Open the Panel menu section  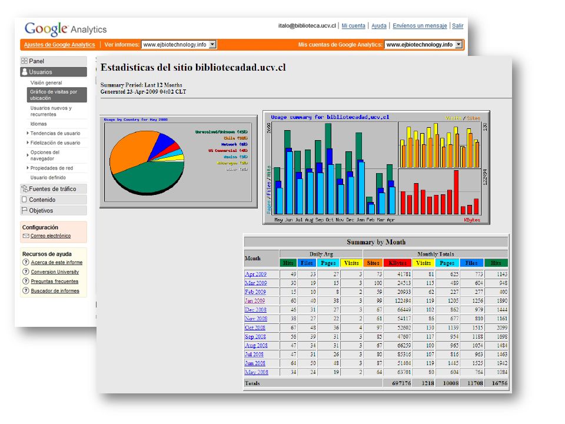click(54, 61)
